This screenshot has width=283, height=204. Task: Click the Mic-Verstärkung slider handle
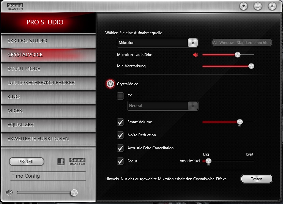pyautogui.click(x=251, y=66)
